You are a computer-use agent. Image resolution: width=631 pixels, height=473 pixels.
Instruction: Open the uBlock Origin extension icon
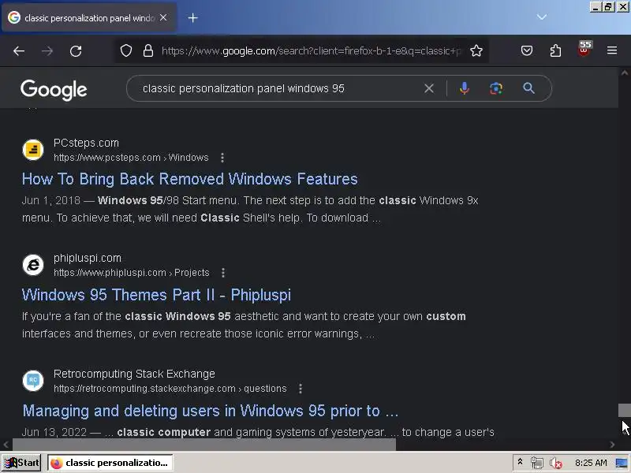tap(584, 49)
